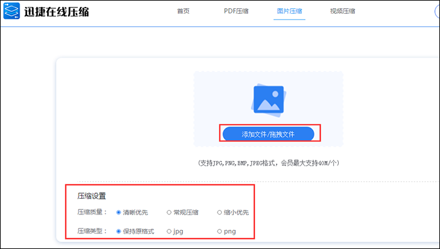Image resolution: width=440 pixels, height=249 pixels.
Task: Click the supported formats note (支持JPG,PNG,BMP,JPEG格式)
Action: [x=268, y=163]
